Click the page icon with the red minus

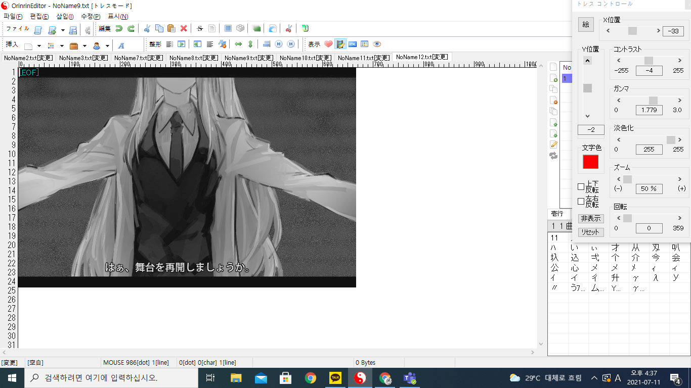click(554, 100)
